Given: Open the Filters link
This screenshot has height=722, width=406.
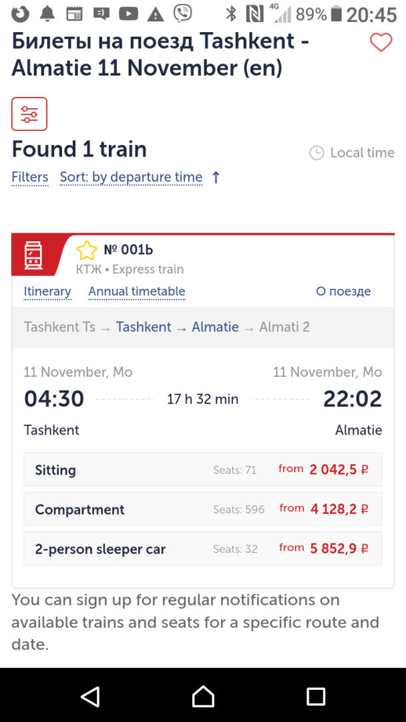Looking at the screenshot, I should [x=30, y=177].
